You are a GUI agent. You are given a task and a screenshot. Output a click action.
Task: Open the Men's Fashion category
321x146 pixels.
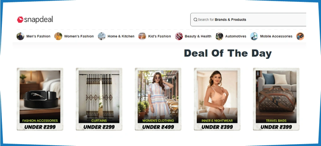pos(38,36)
